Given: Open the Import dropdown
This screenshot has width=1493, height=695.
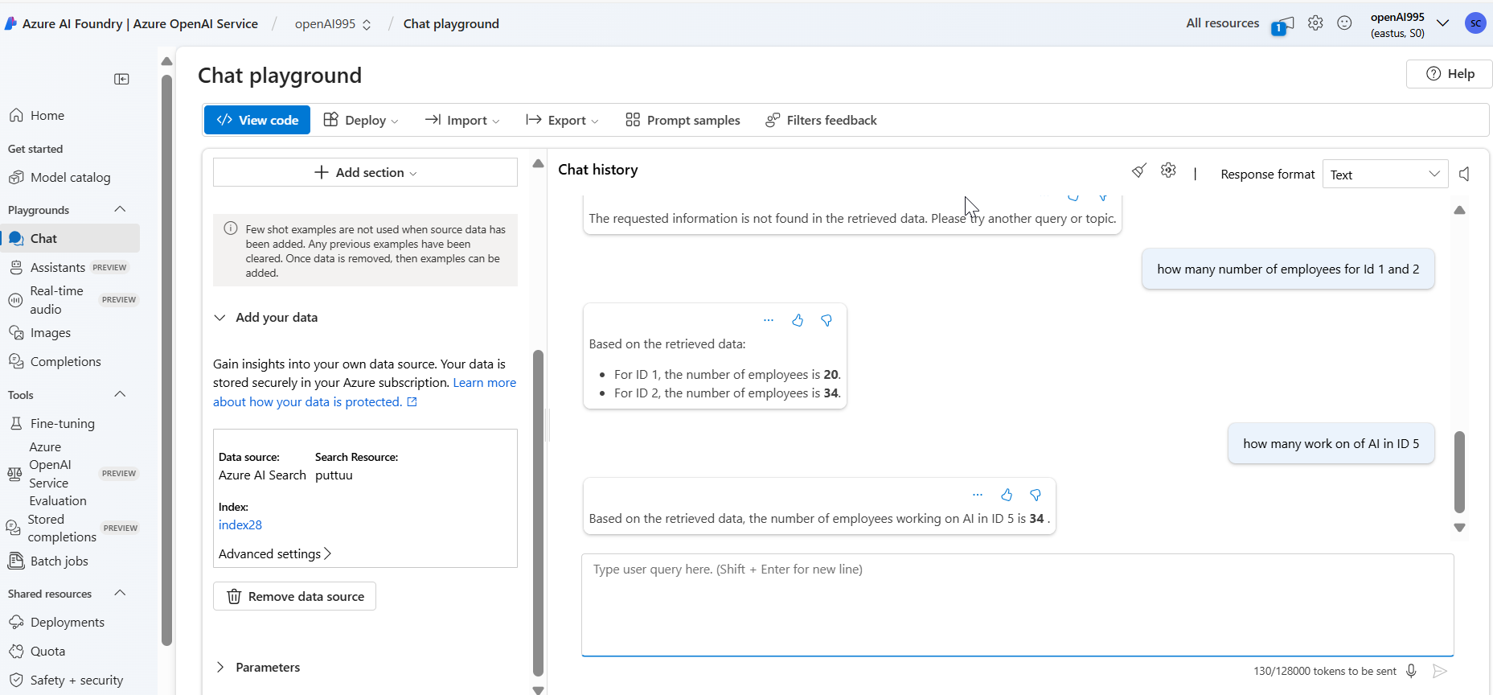Looking at the screenshot, I should [462, 120].
